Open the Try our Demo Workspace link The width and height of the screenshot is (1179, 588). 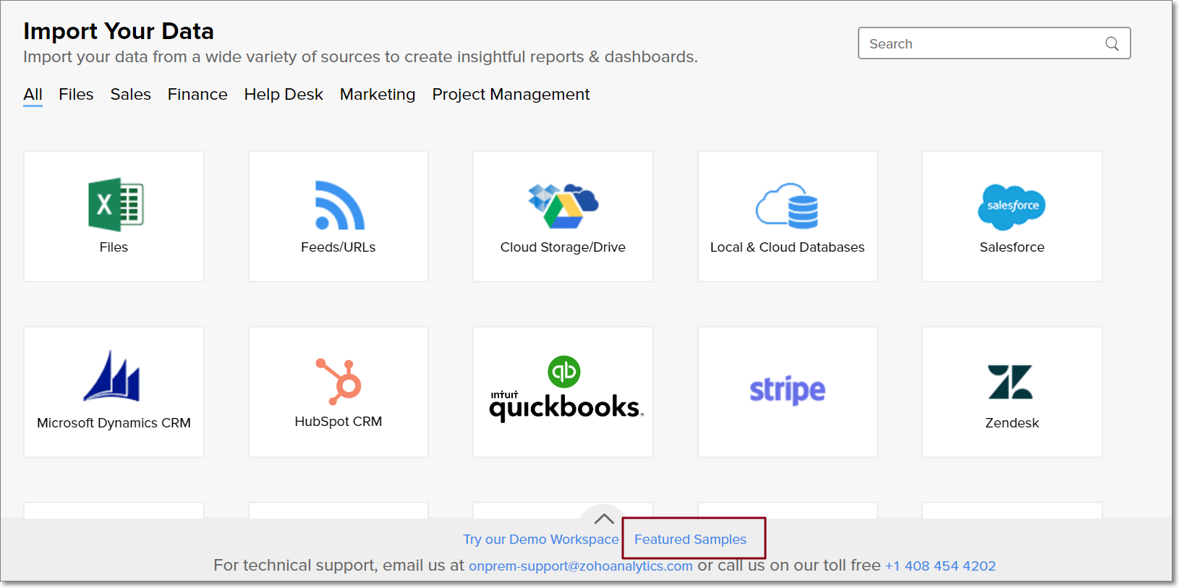pos(541,540)
